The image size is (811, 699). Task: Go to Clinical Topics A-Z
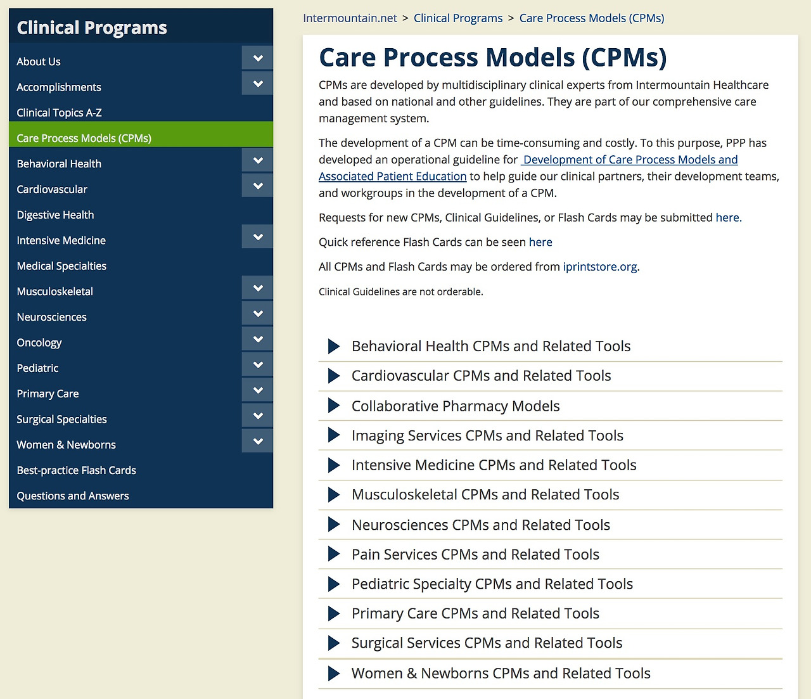59,113
